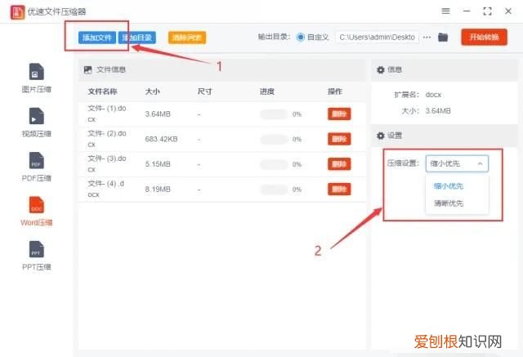523x357 pixels.
Task: Open the PPT压缩 section
Action: point(36,256)
